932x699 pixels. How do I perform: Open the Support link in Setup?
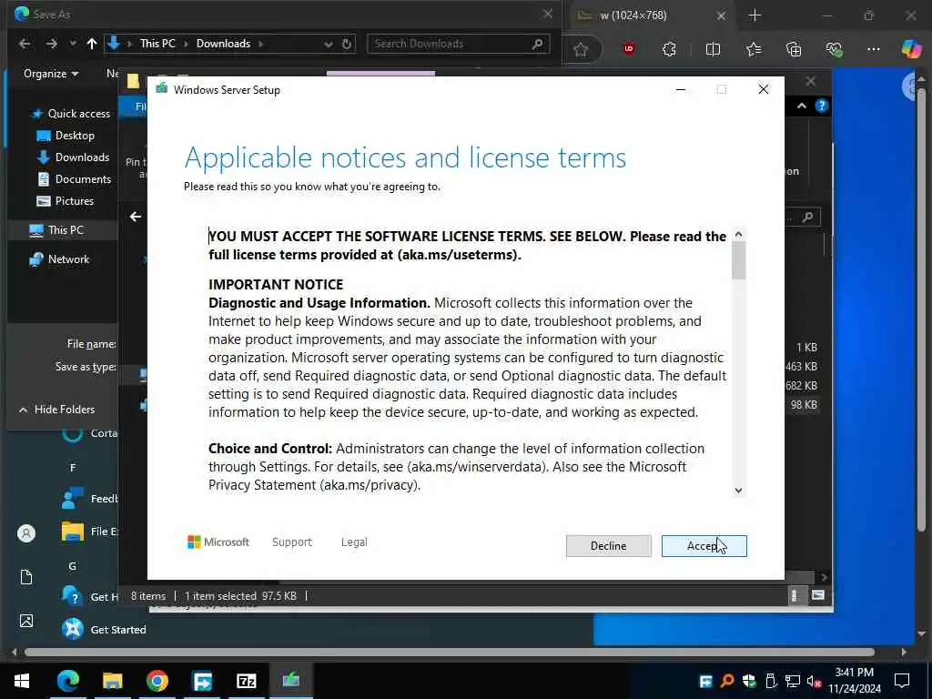point(292,542)
